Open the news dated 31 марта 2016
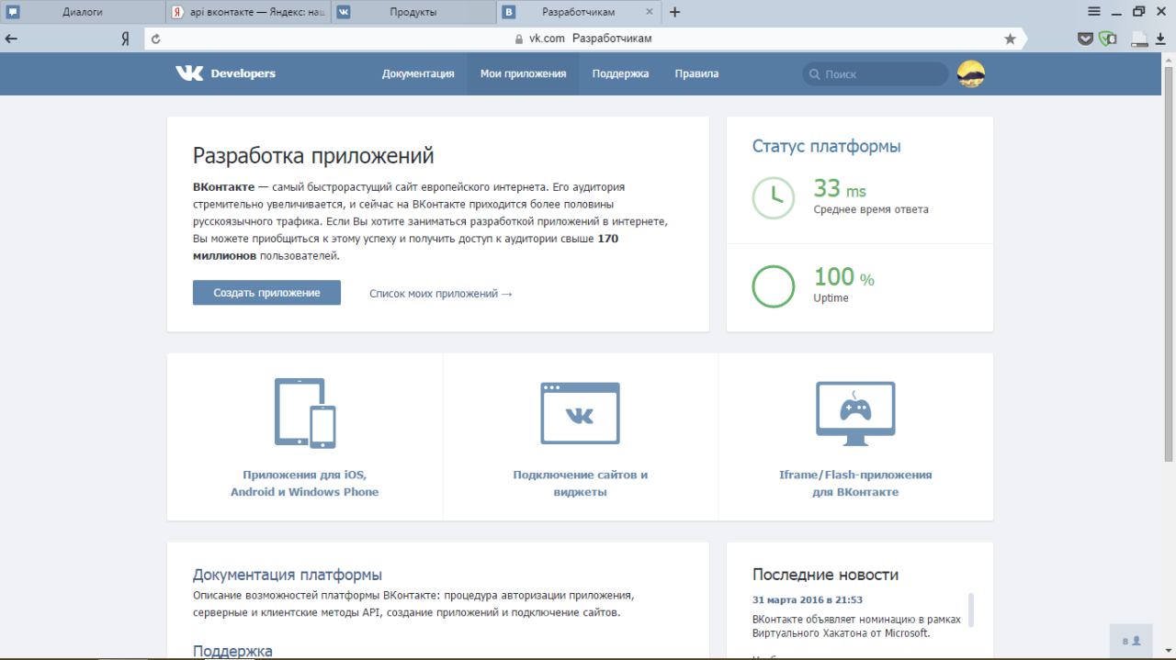Image resolution: width=1176 pixels, height=660 pixels. tap(807, 599)
